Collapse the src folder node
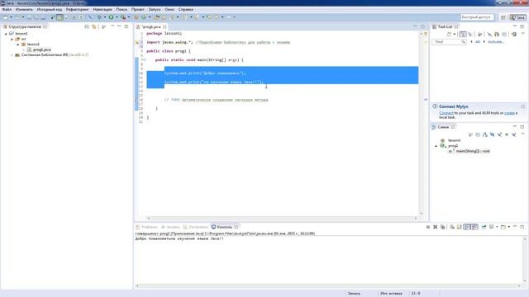This screenshot has height=297, width=529. pos(12,39)
